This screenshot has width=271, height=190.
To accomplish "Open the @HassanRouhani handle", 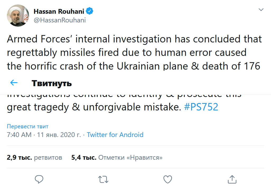I will (59, 20).
